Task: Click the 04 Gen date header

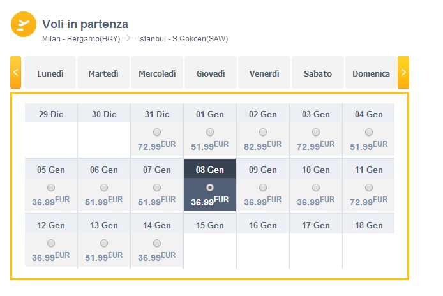Action: pos(369,114)
